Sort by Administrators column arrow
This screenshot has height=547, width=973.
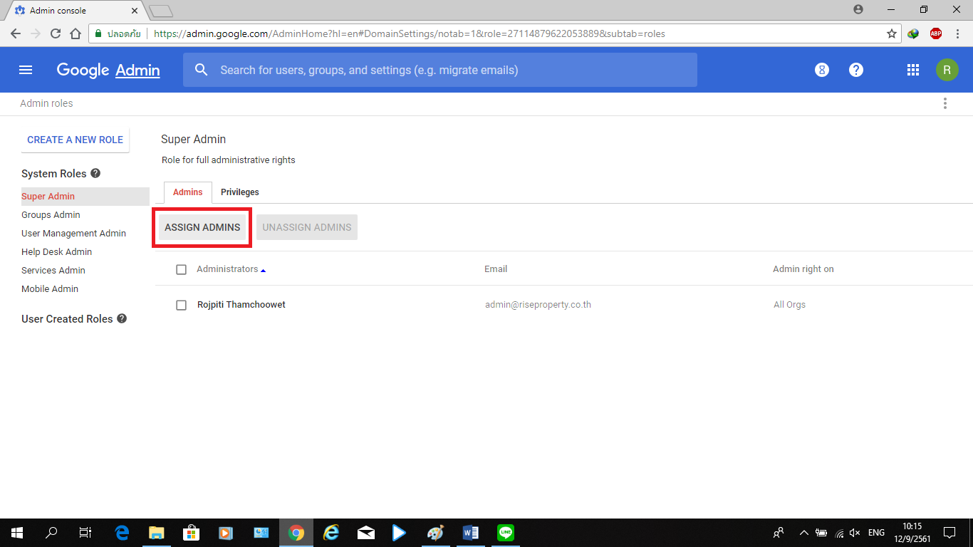coord(263,271)
